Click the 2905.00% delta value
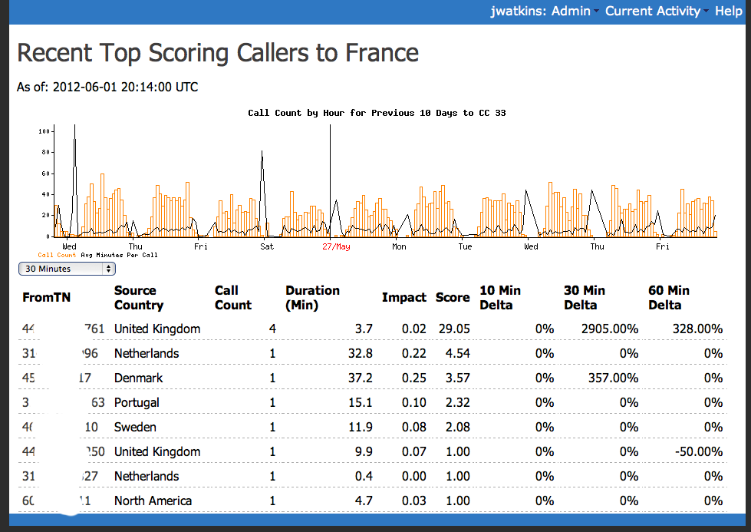 609,329
